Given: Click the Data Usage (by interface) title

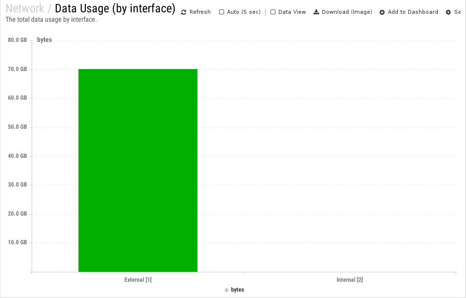Looking at the screenshot, I should 115,8.
